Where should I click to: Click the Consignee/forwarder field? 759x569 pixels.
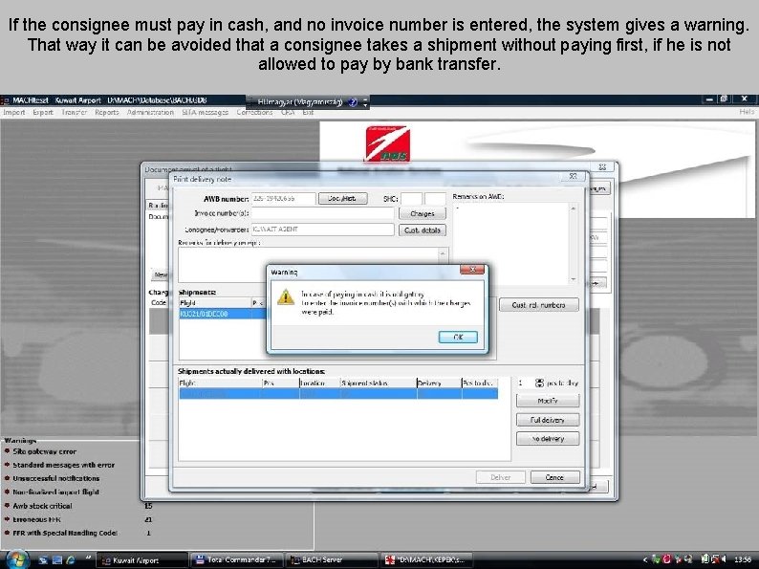click(322, 230)
